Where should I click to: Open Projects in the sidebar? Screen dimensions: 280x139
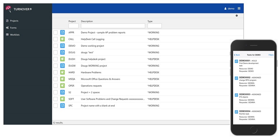click(14, 21)
